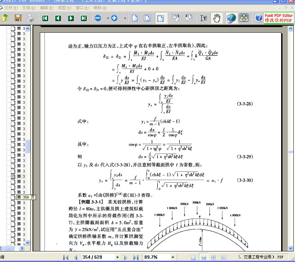
Task: Click equation label (3-3-30)
Action: (245, 180)
